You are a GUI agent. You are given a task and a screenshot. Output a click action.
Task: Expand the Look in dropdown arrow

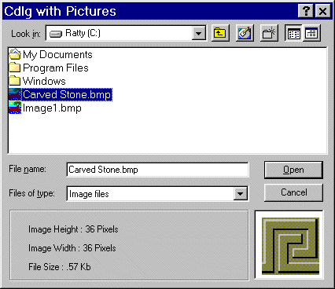[198, 33]
